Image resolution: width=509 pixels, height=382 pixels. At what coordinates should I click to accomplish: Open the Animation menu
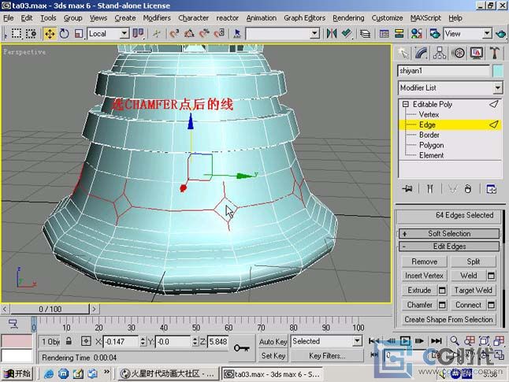[262, 18]
